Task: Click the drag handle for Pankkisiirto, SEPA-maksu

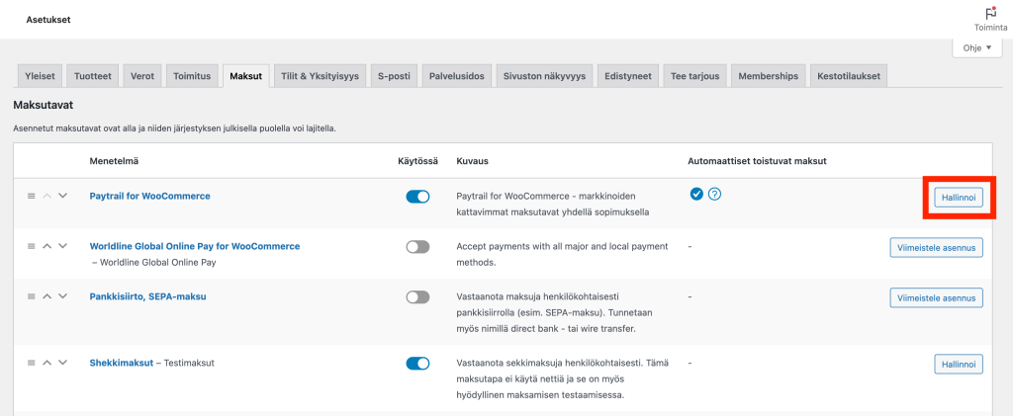Action: (31, 296)
